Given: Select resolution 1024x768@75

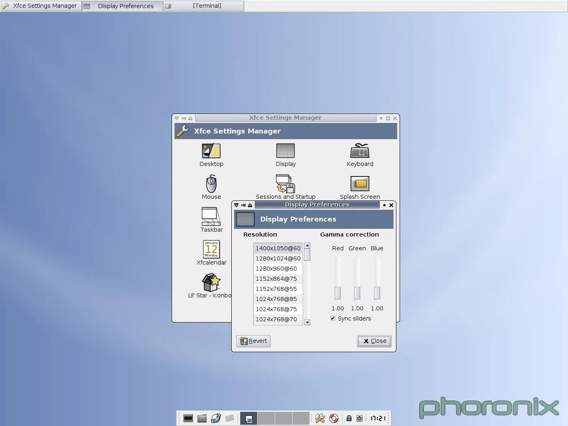Looking at the screenshot, I should [278, 309].
